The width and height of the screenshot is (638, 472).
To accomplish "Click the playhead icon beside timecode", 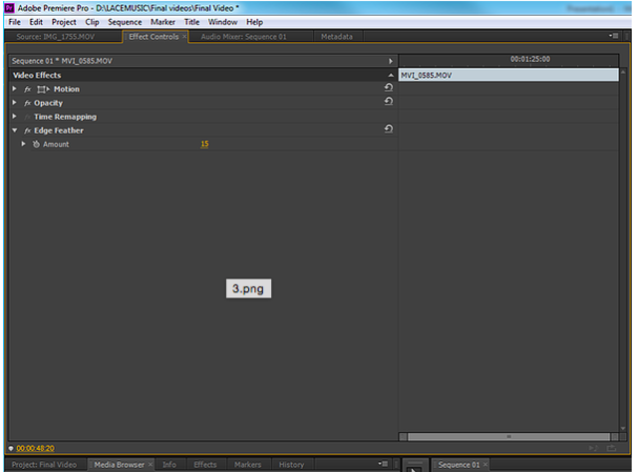I will tap(11, 448).
